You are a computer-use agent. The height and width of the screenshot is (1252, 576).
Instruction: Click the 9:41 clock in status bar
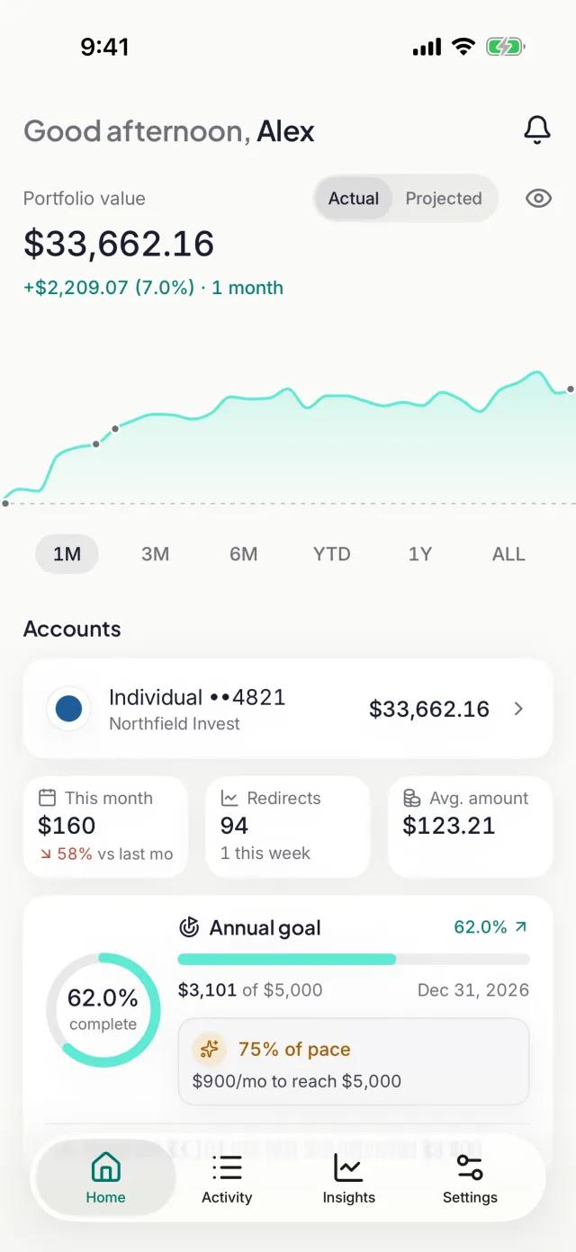[x=104, y=47]
